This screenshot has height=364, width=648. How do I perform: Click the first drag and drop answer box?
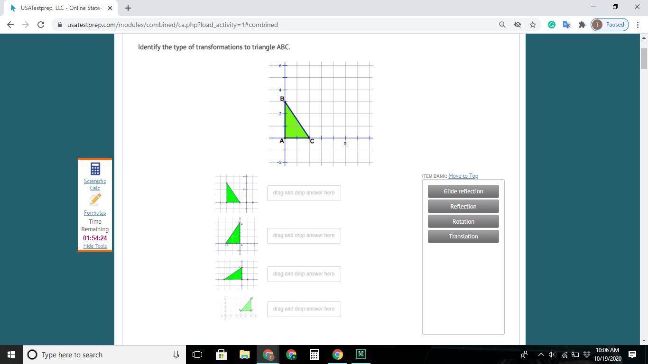[304, 193]
